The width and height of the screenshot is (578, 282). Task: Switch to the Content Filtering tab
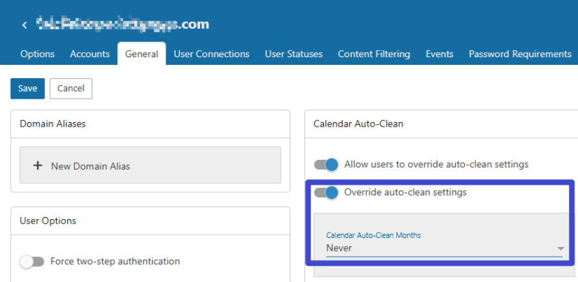coord(373,54)
